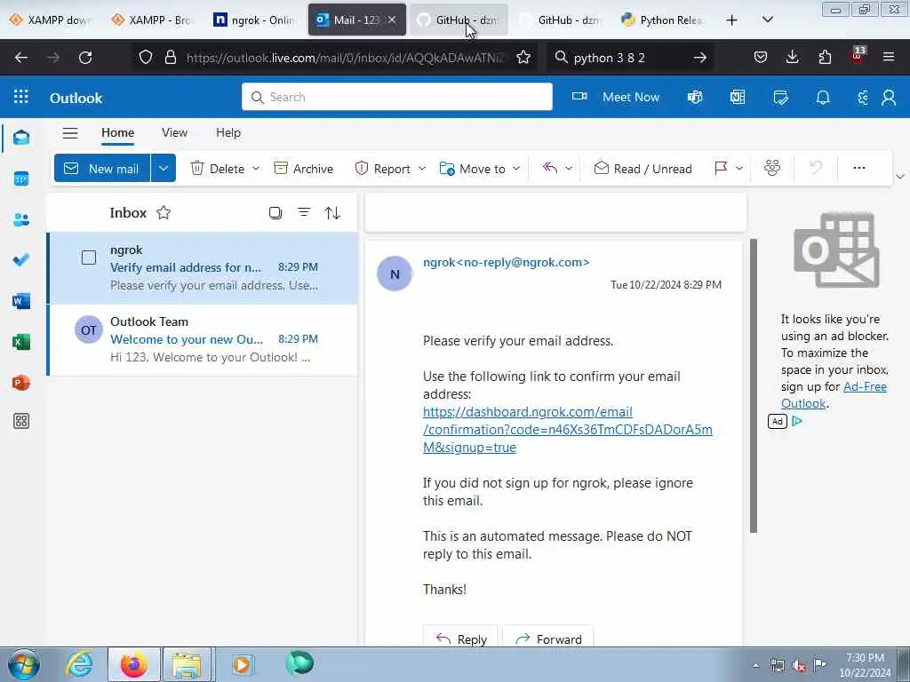Select the Home ribbon tab
This screenshot has height=682, width=910.
tap(118, 133)
